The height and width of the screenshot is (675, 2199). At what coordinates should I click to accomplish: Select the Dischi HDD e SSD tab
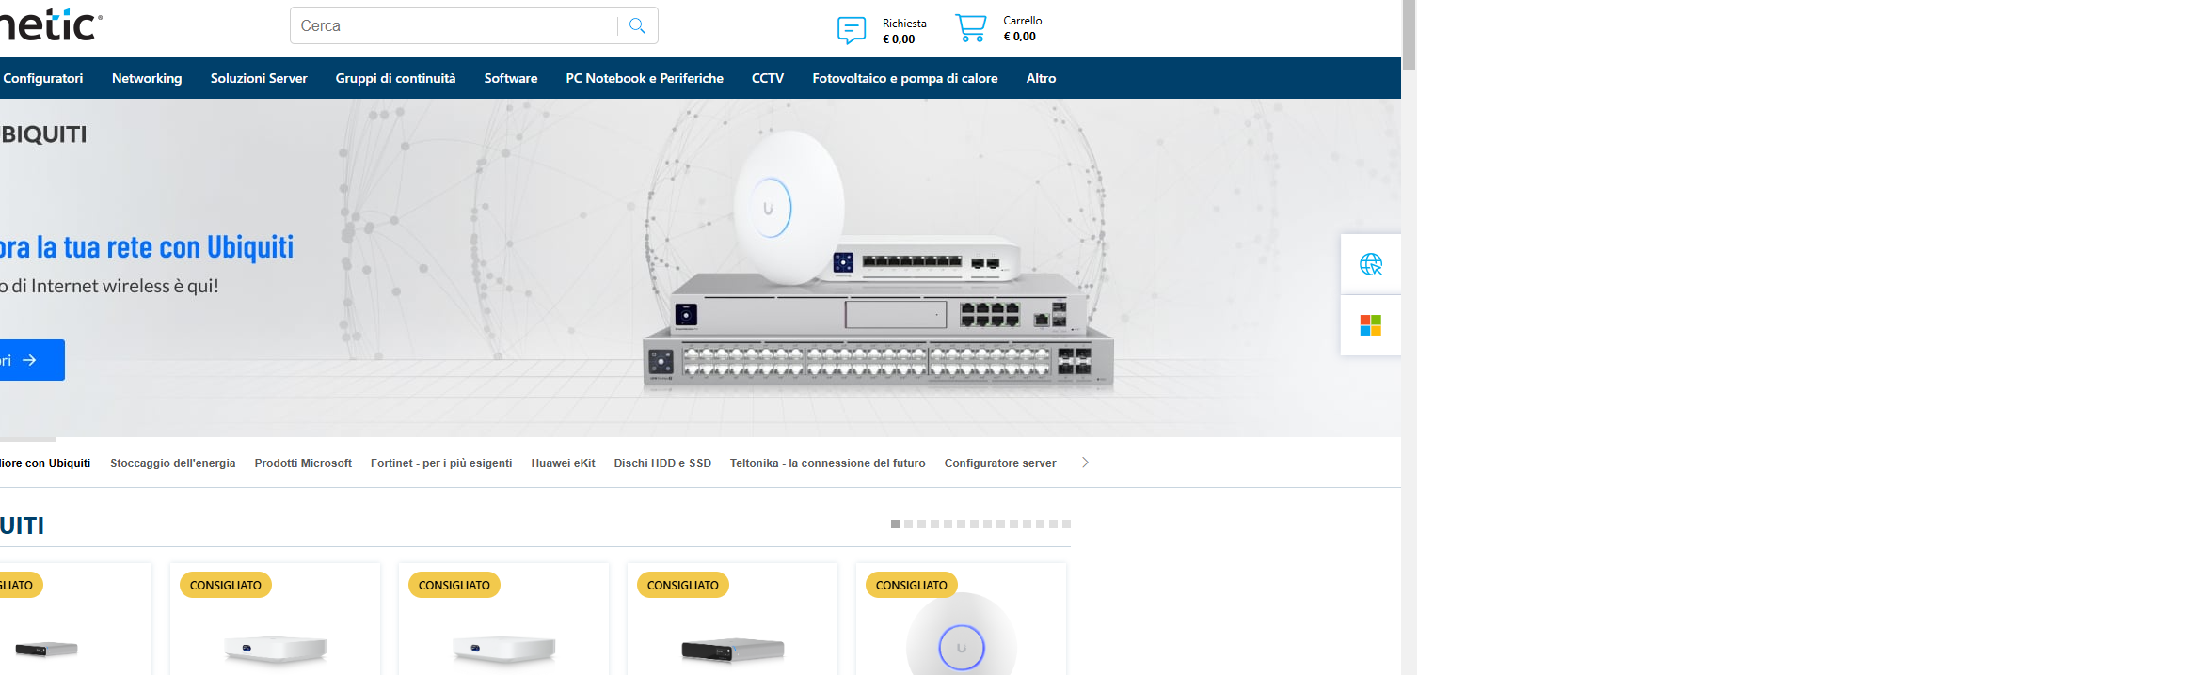662,463
